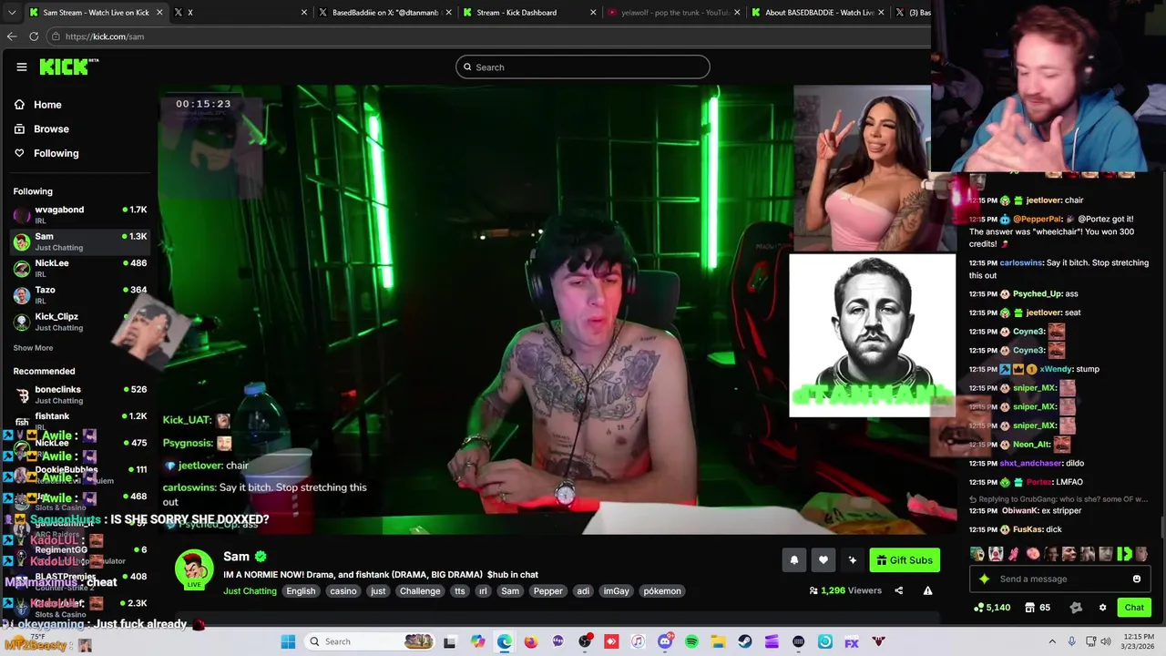Open Discord from the taskbar
Image resolution: width=1166 pixels, height=656 pixels.
tap(665, 641)
